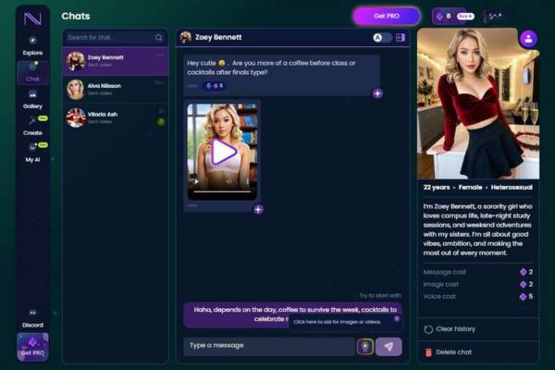Image resolution: width=555 pixels, height=370 pixels.
Task: Open the video's three-dot options
Action: coord(247,181)
